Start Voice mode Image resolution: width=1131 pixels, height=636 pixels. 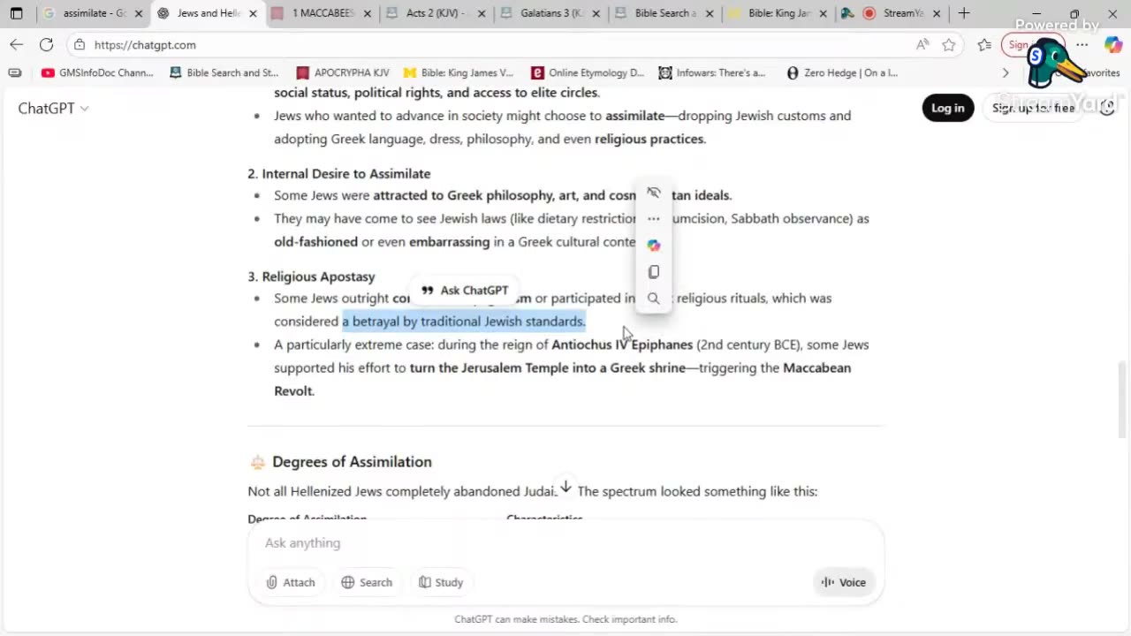click(843, 582)
